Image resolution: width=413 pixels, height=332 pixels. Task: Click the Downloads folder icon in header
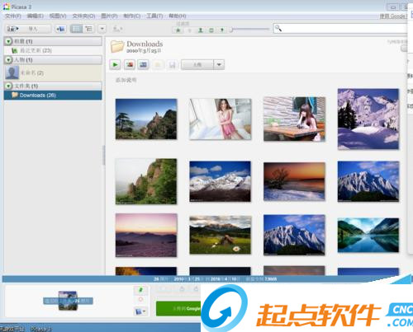click(x=117, y=46)
